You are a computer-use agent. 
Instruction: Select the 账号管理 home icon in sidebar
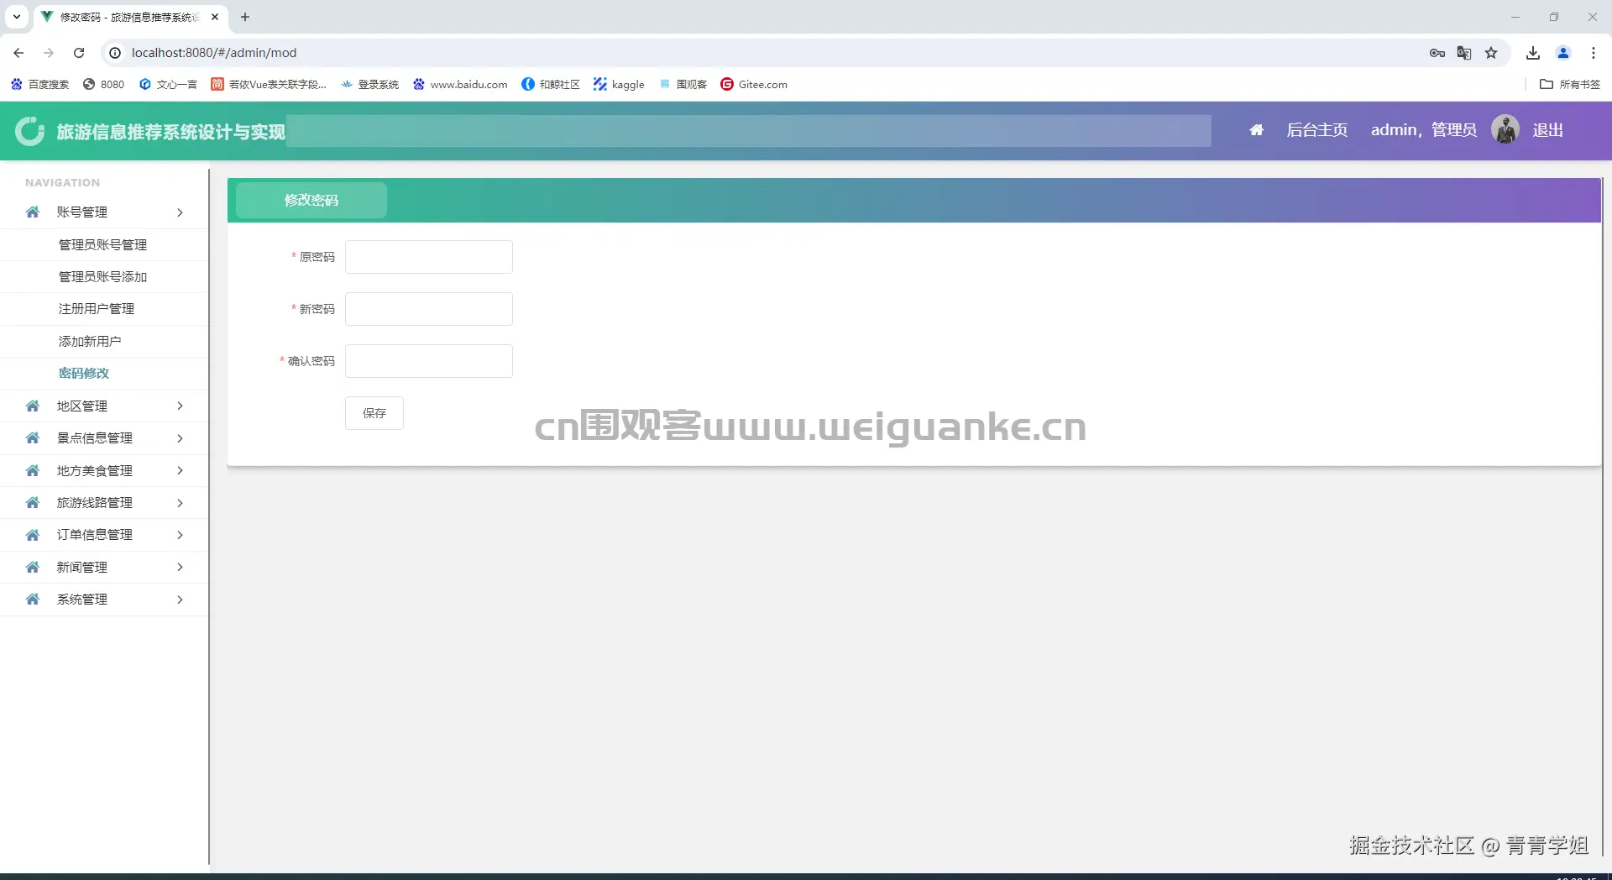tap(32, 212)
